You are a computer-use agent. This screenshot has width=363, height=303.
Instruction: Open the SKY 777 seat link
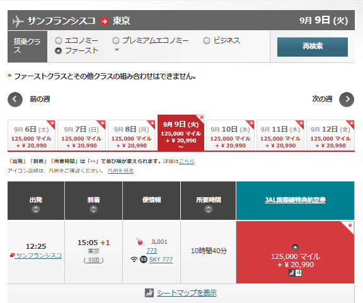click(x=161, y=260)
